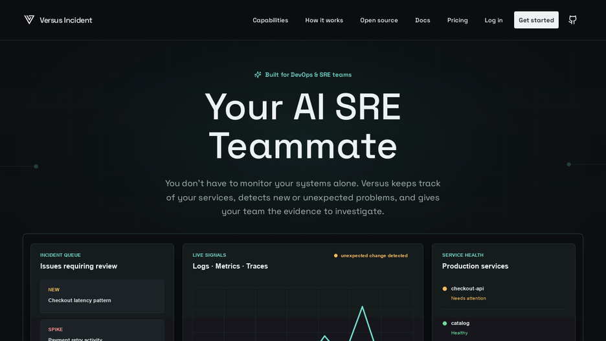Screen dimensions: 606x341
Task: Click the Log in link
Action: tap(493, 20)
